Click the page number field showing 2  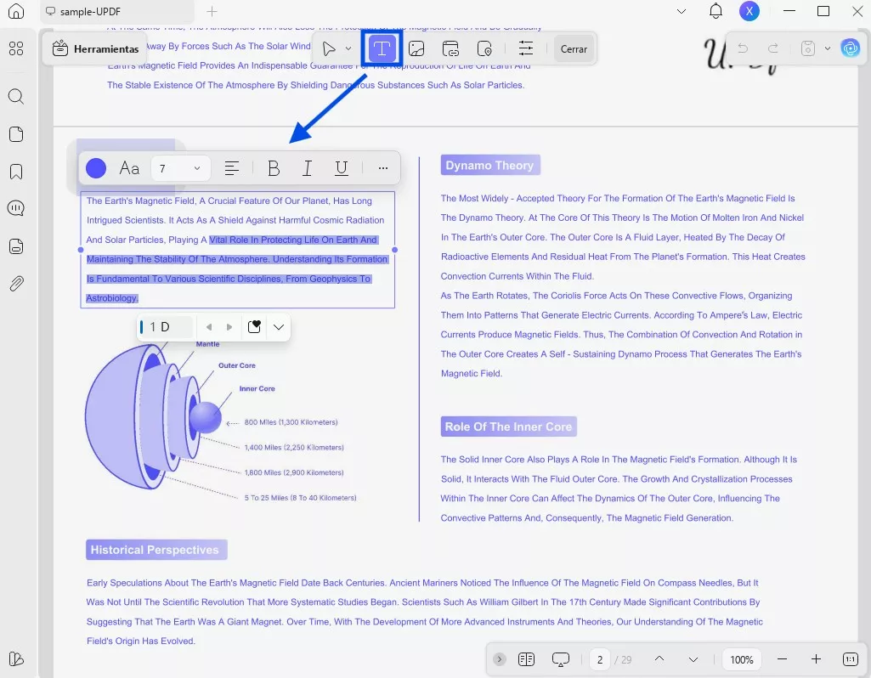pyautogui.click(x=600, y=659)
